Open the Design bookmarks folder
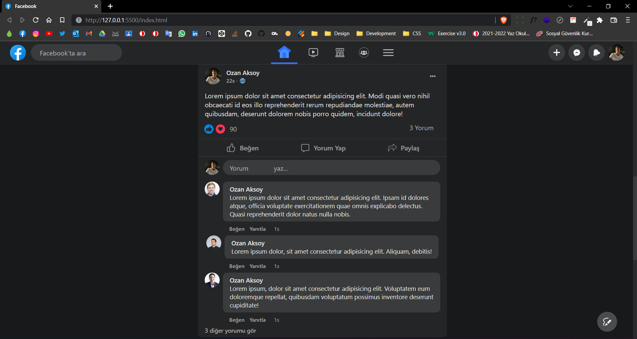This screenshot has height=339, width=637. coord(337,33)
